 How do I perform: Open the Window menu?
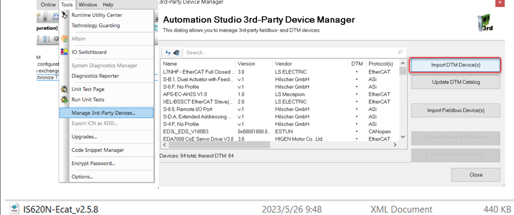88,4
